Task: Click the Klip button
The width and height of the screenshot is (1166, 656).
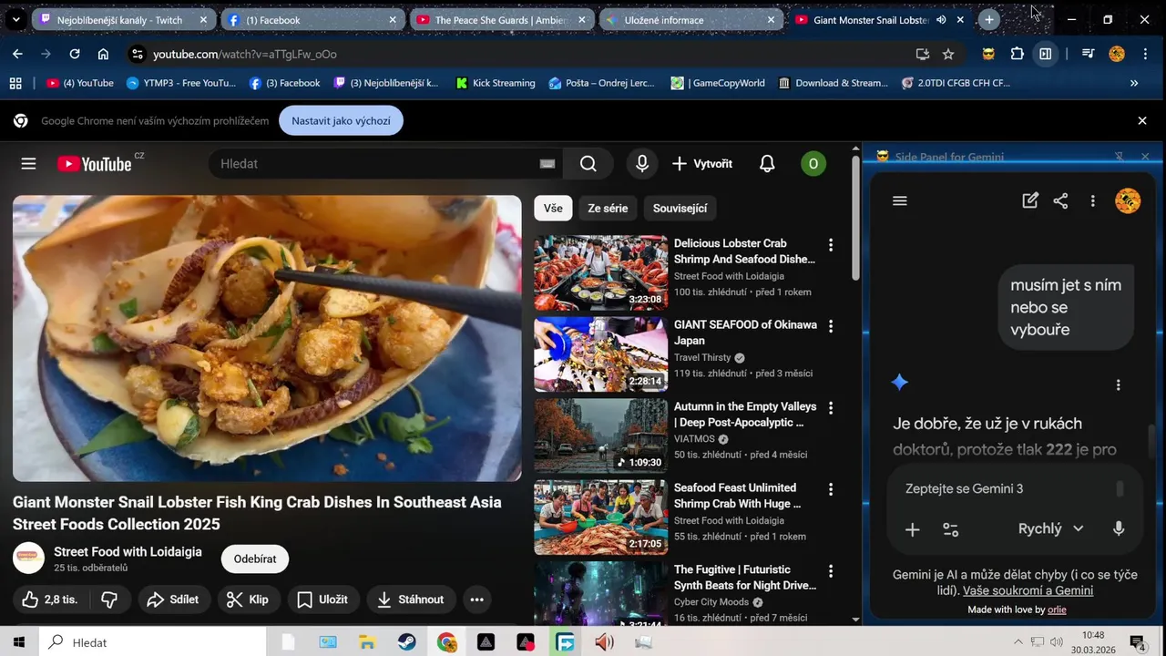Action: [248, 600]
